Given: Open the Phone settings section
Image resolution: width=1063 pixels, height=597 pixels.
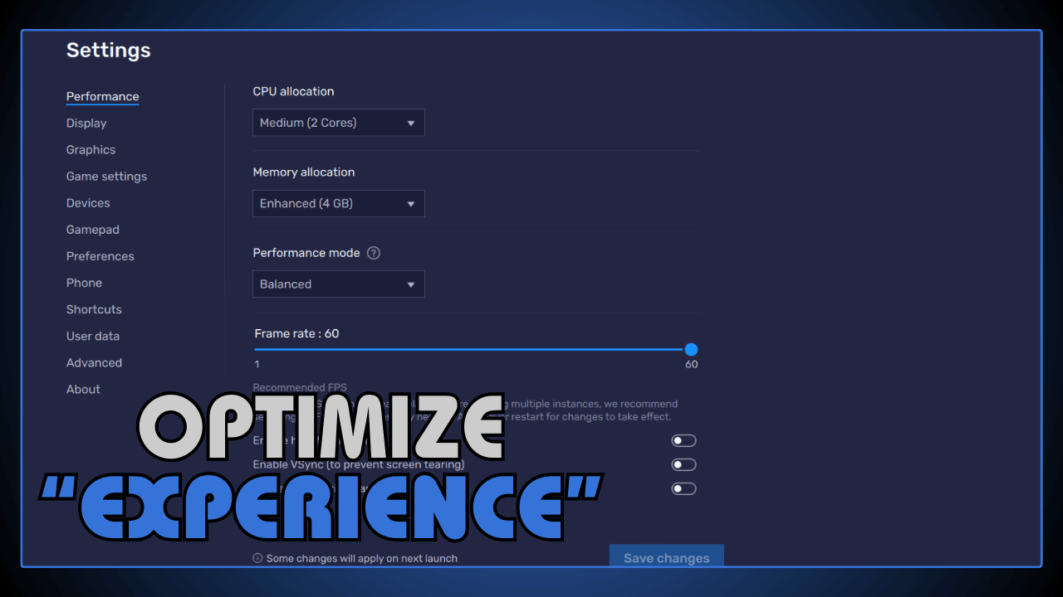Looking at the screenshot, I should (x=84, y=282).
